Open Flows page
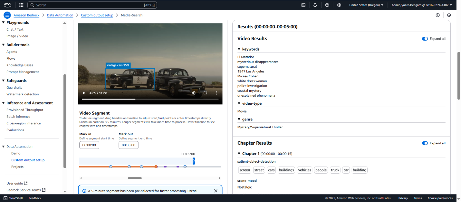Screen dimensions: 461x202 pos(11,58)
